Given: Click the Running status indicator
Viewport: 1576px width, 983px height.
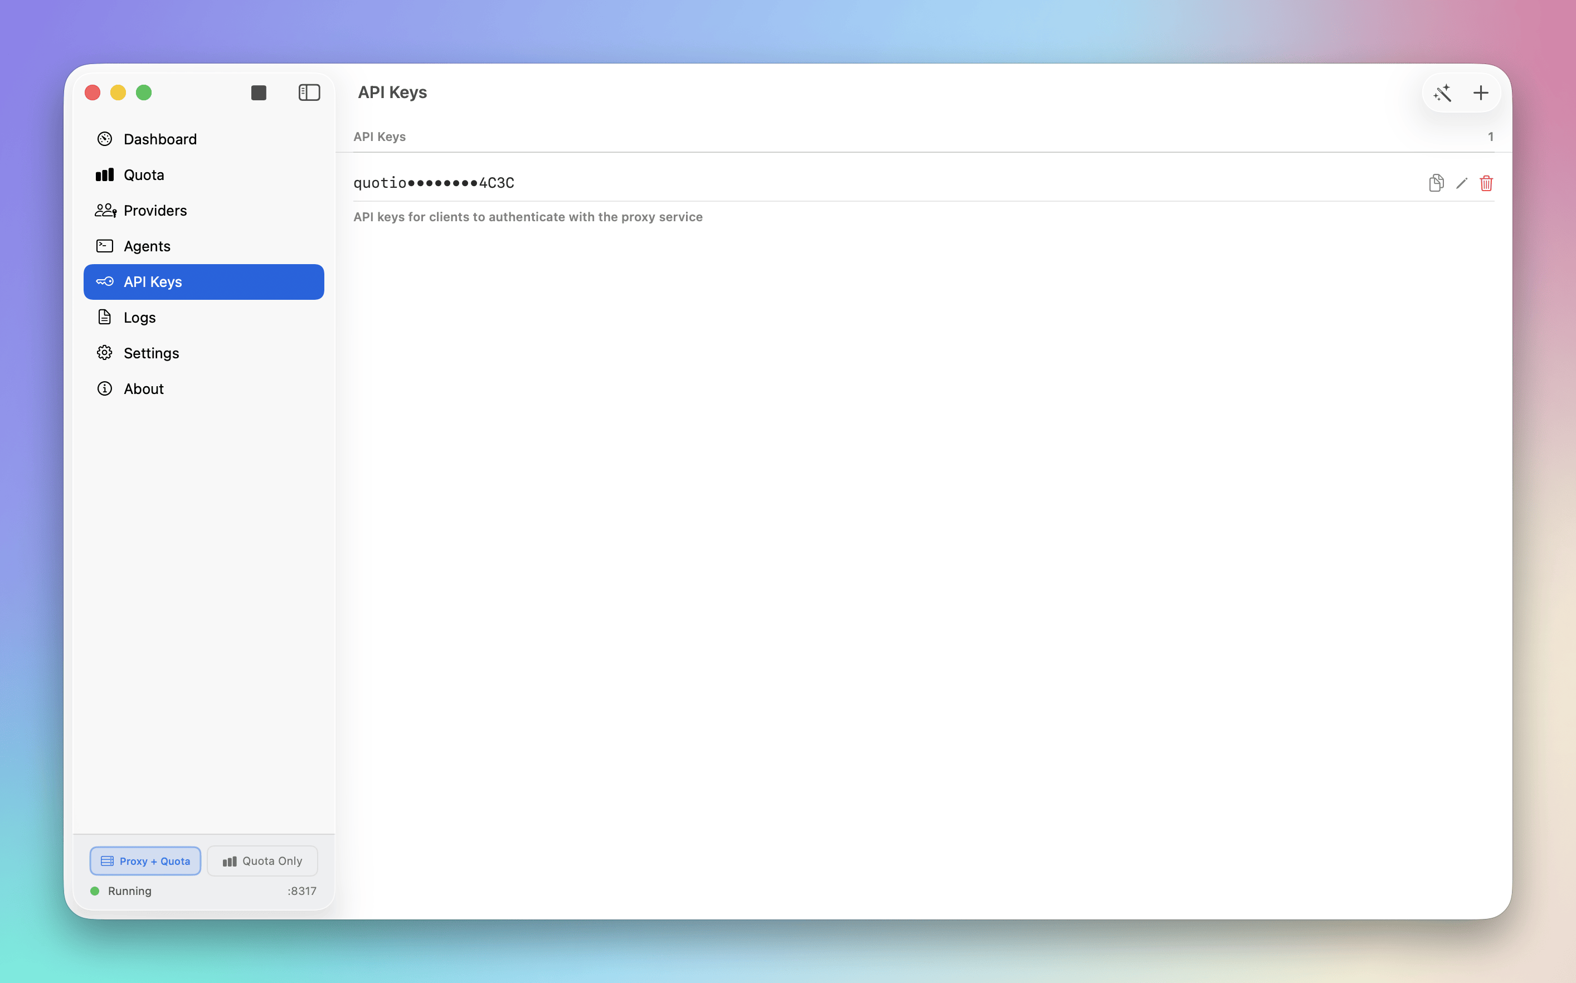Looking at the screenshot, I should pyautogui.click(x=121, y=890).
